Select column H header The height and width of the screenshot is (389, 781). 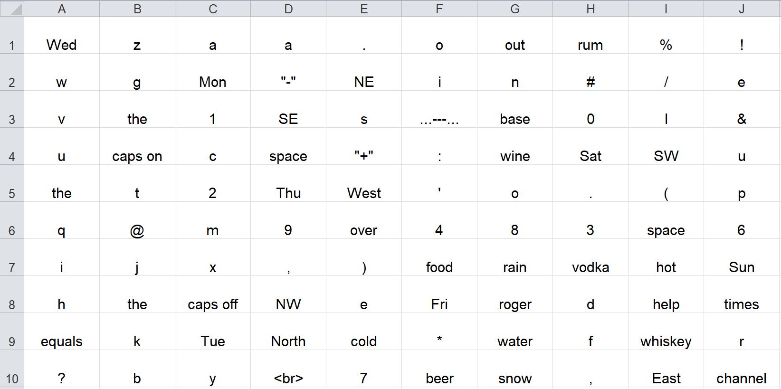[x=591, y=8]
